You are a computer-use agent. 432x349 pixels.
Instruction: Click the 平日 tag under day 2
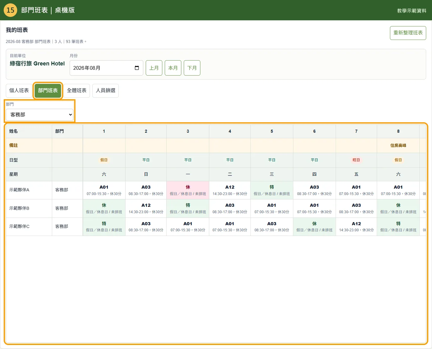point(146,160)
